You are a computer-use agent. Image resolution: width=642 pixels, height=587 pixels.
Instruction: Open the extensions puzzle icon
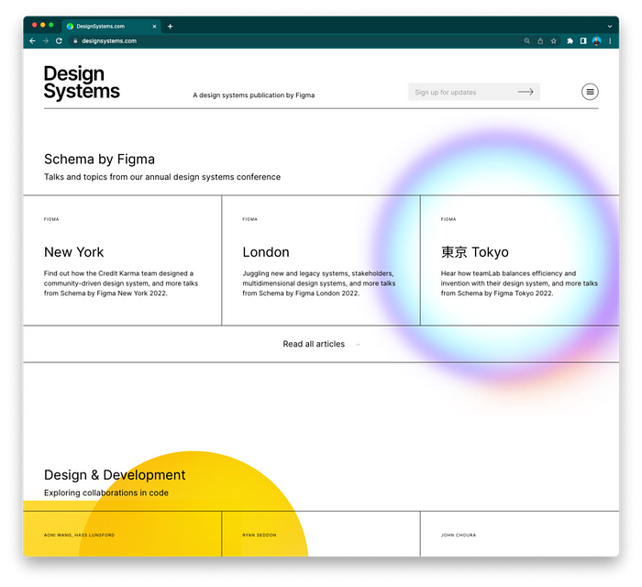click(x=570, y=41)
